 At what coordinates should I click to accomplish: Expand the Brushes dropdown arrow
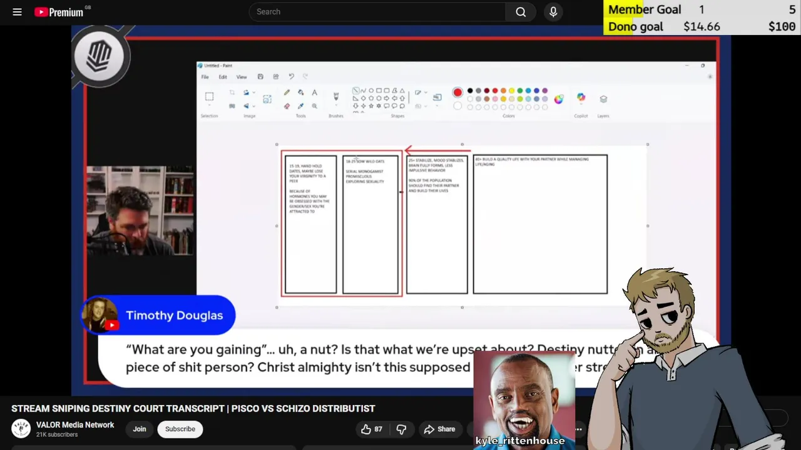pos(336,105)
